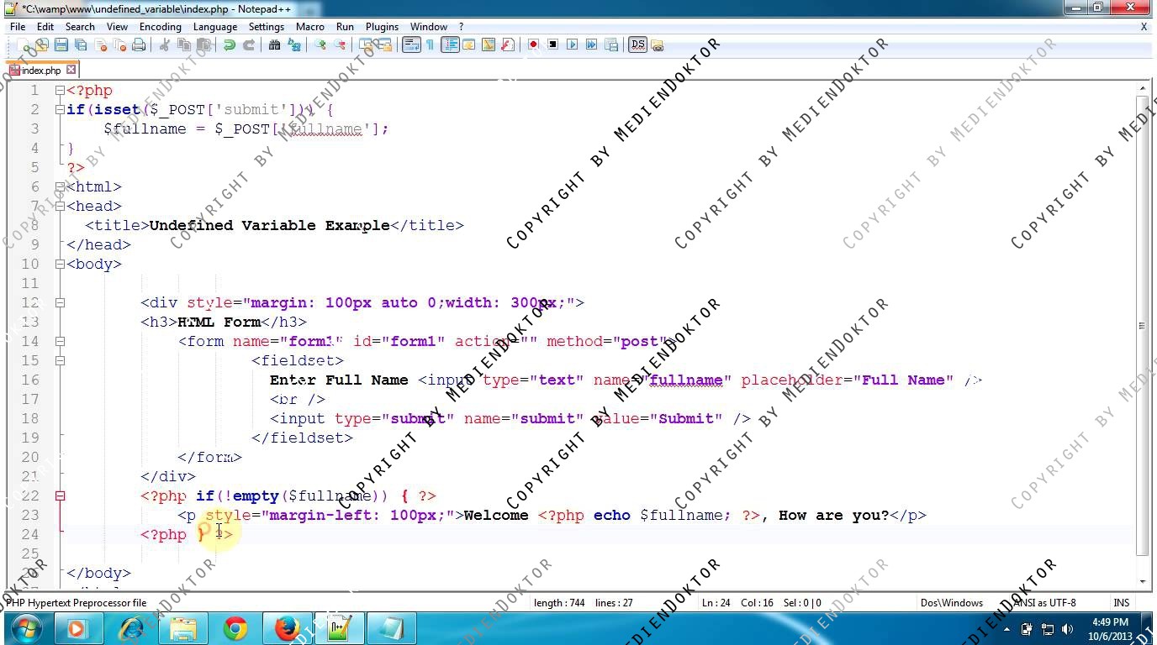Collapse the <body> fold at line 10
This screenshot has height=645, width=1157.
60,264
